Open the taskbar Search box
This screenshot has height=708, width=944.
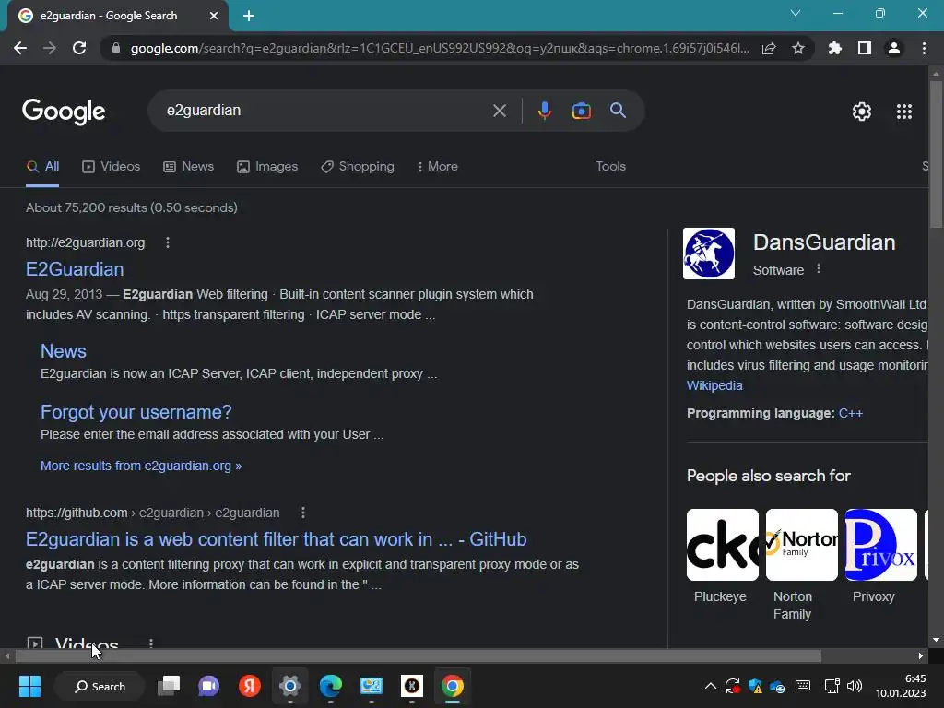pos(100,686)
